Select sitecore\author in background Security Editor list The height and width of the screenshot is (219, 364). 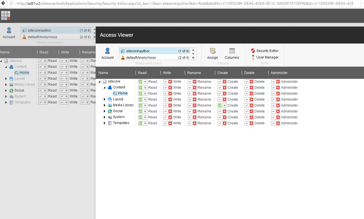[56, 31]
